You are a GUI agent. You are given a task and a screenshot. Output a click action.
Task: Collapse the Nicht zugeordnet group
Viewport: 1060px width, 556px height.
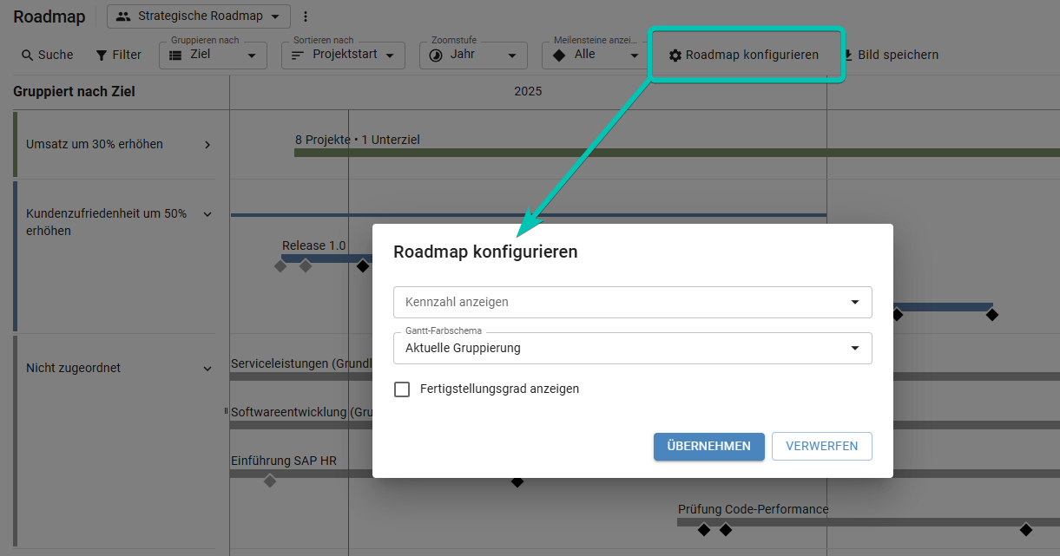207,369
